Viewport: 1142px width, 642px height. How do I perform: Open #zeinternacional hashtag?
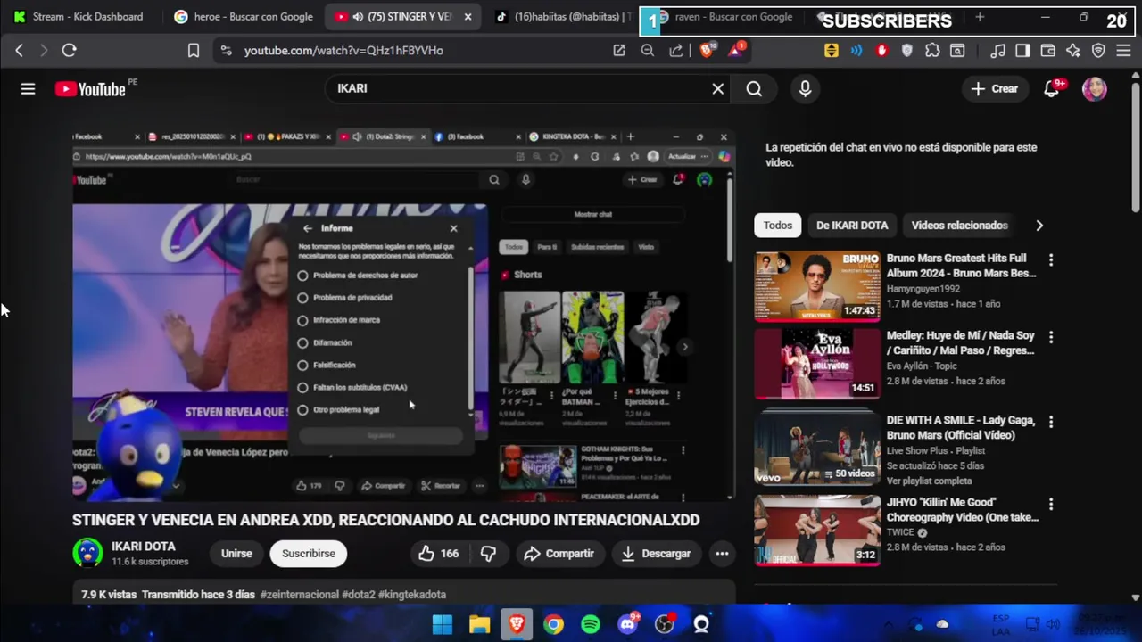300,595
